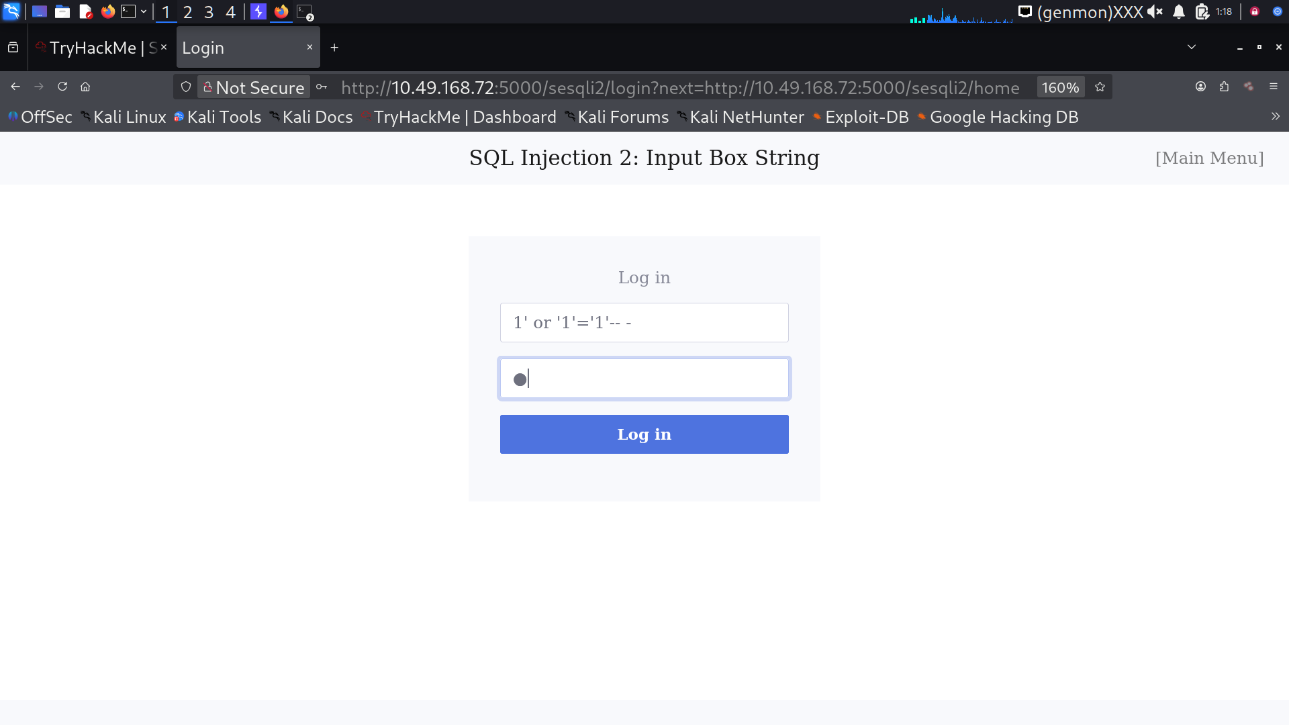Screen dimensions: 1289x725
Task: Expand the list all tabs chevron
Action: tap(1192, 47)
